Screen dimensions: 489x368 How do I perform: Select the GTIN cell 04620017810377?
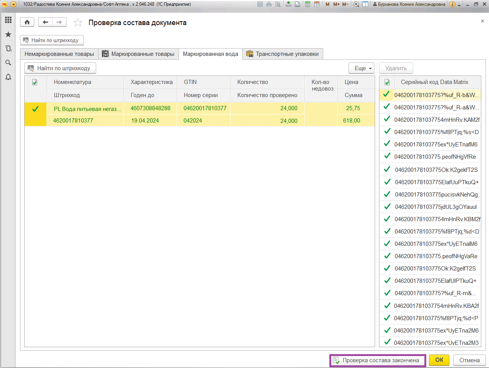tap(205, 108)
